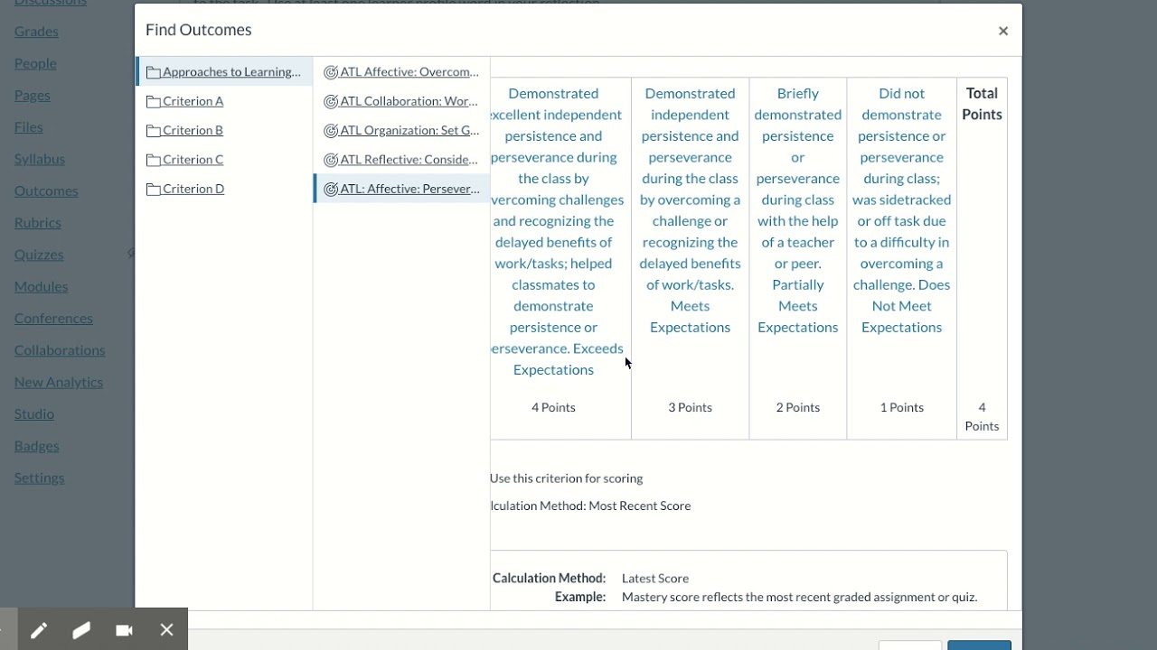The width and height of the screenshot is (1157, 650).
Task: Click the '2 Points' rating value
Action: (798, 407)
